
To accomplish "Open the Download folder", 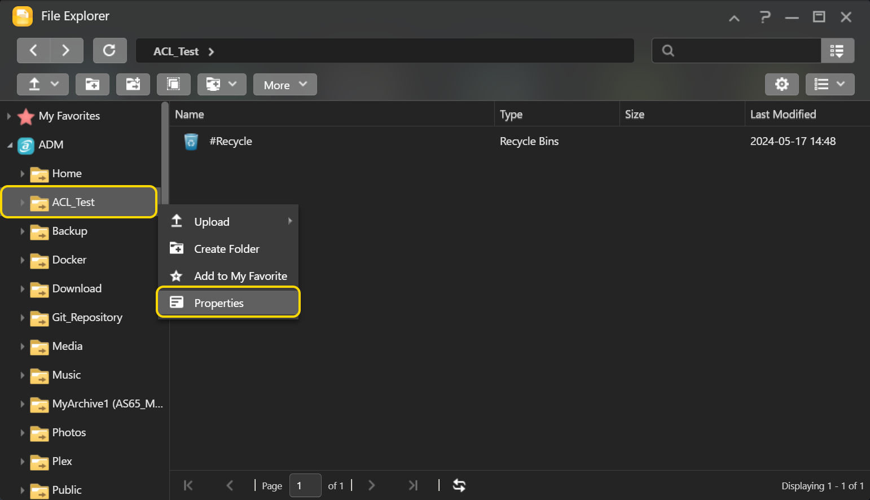I will 77,289.
